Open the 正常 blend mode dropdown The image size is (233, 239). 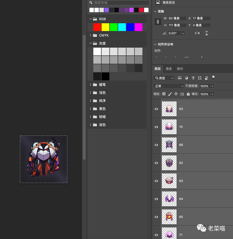[169, 86]
